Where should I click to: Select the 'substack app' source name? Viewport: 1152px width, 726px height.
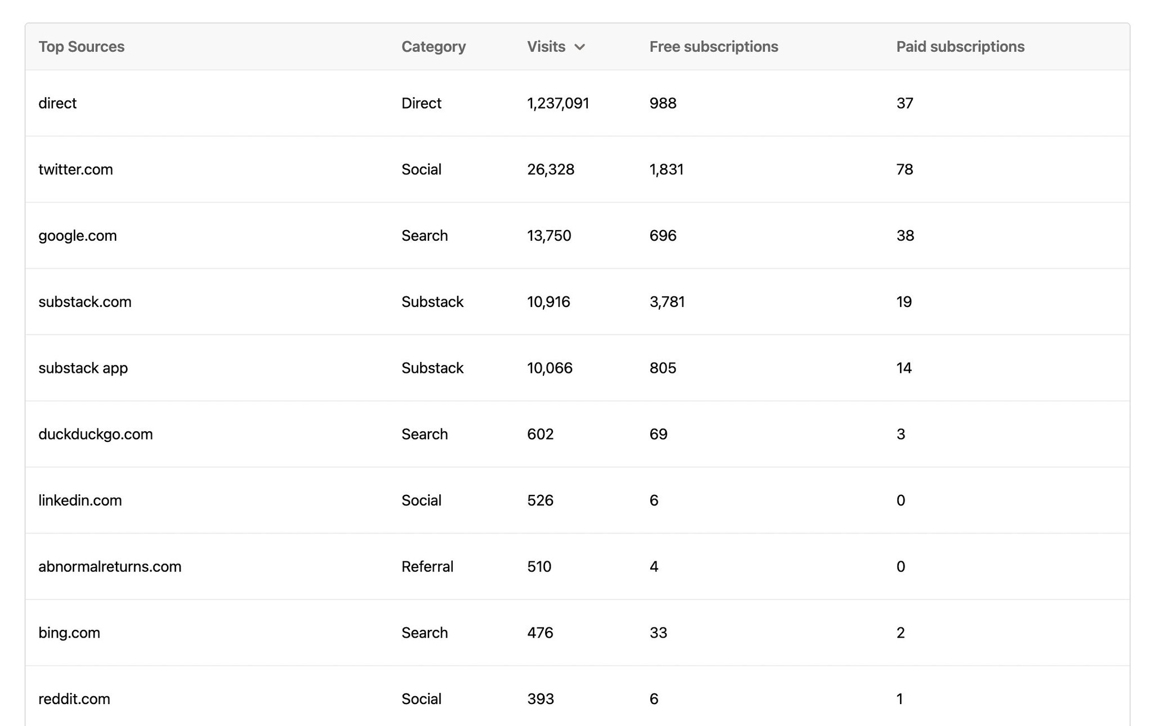pos(83,368)
